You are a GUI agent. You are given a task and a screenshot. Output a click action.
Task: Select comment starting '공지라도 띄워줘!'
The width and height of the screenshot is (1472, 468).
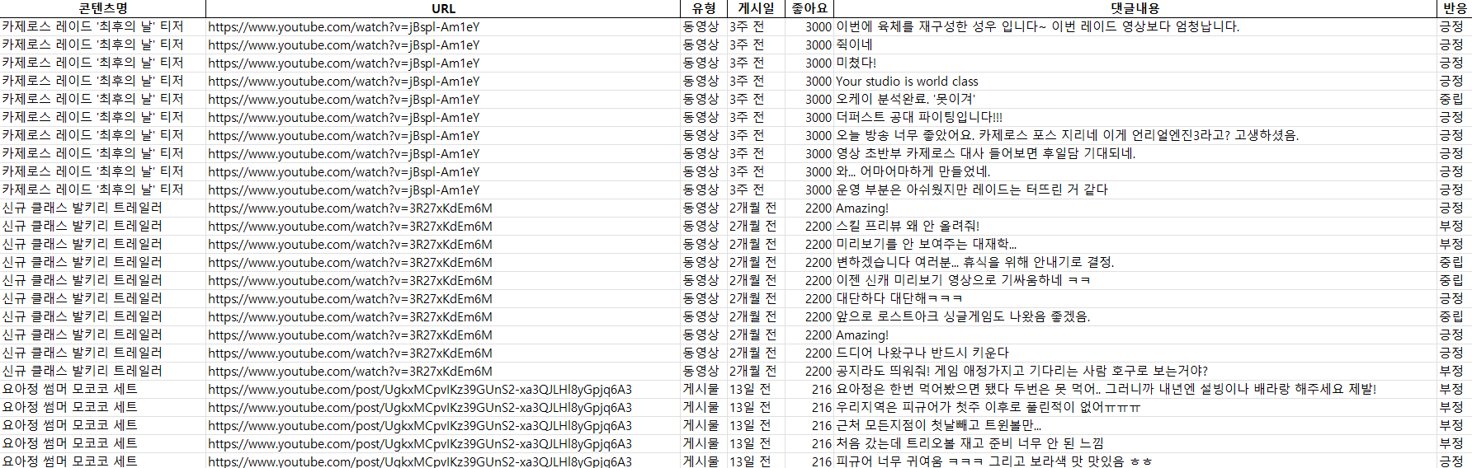tap(1022, 371)
